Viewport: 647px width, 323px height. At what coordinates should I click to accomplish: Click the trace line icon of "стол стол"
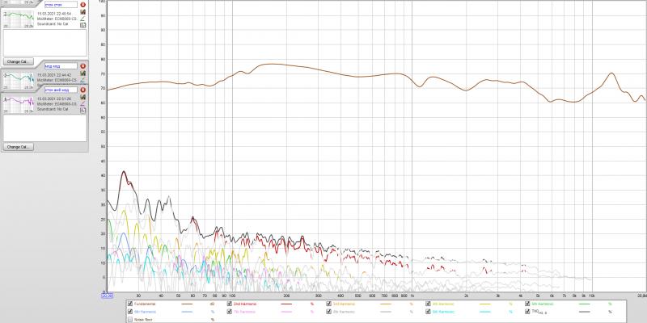(82, 19)
